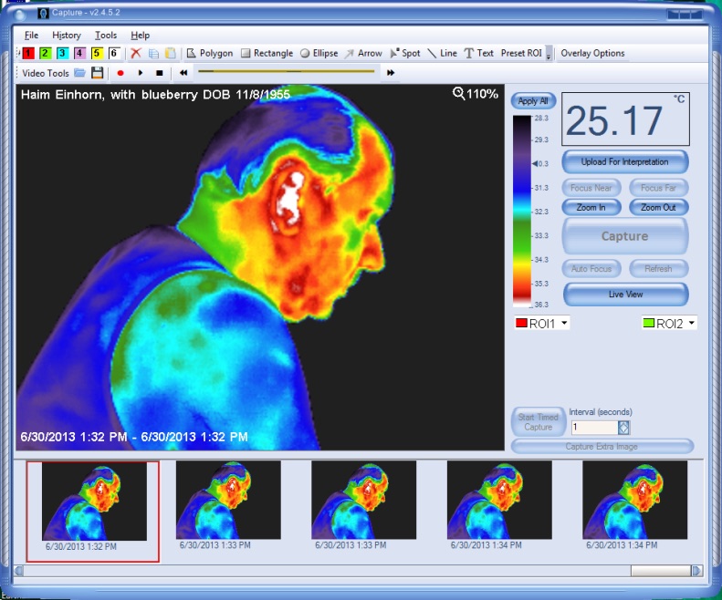Select white ROI color box 6
Image resolution: width=722 pixels, height=600 pixels.
(114, 54)
